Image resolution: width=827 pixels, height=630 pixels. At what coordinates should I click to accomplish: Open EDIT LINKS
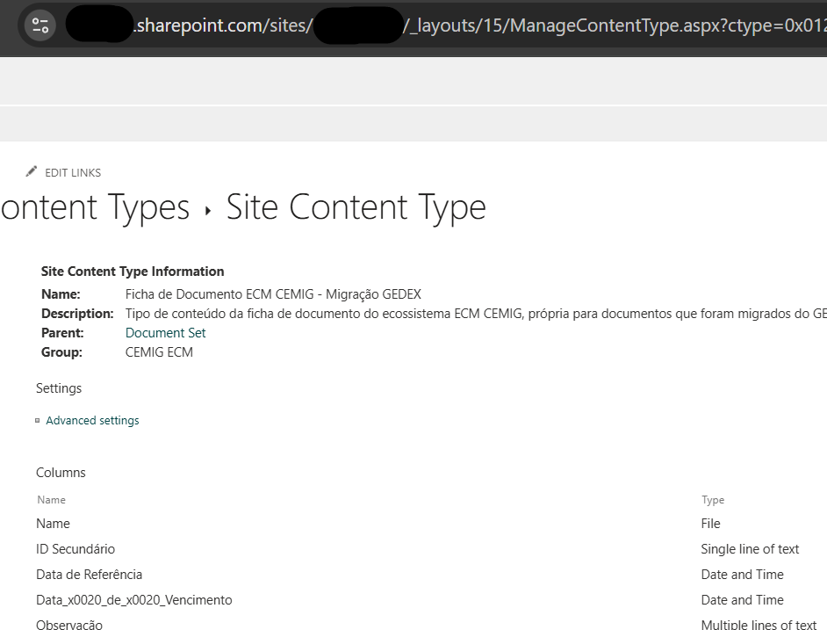point(73,173)
